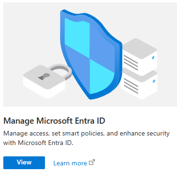Click the upper server box graphic

pos(140,56)
